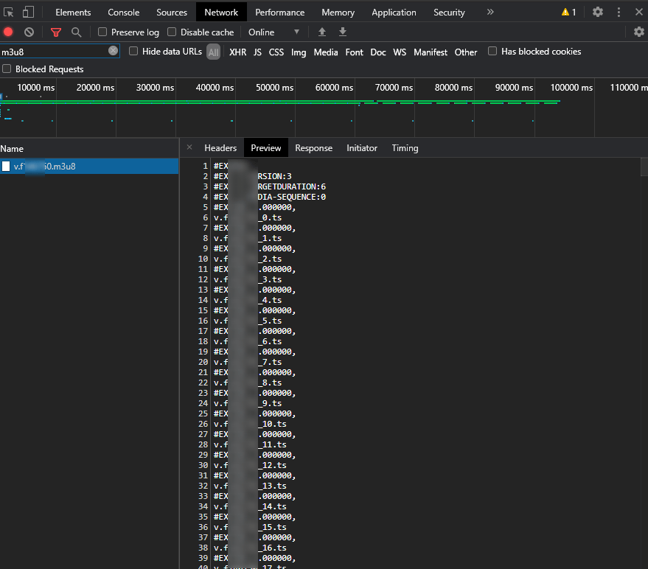Open network search with magnifier icon
The image size is (648, 569).
click(x=76, y=32)
